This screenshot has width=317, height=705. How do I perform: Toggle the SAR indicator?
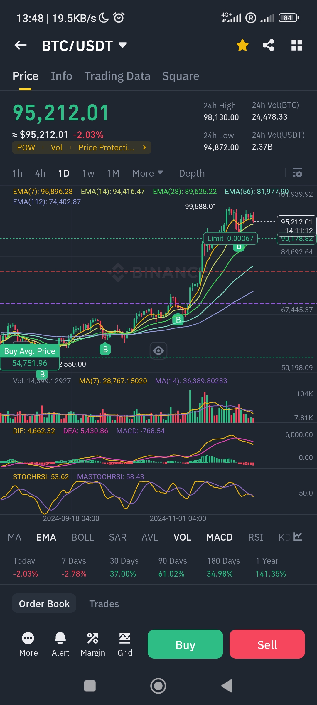(118, 537)
